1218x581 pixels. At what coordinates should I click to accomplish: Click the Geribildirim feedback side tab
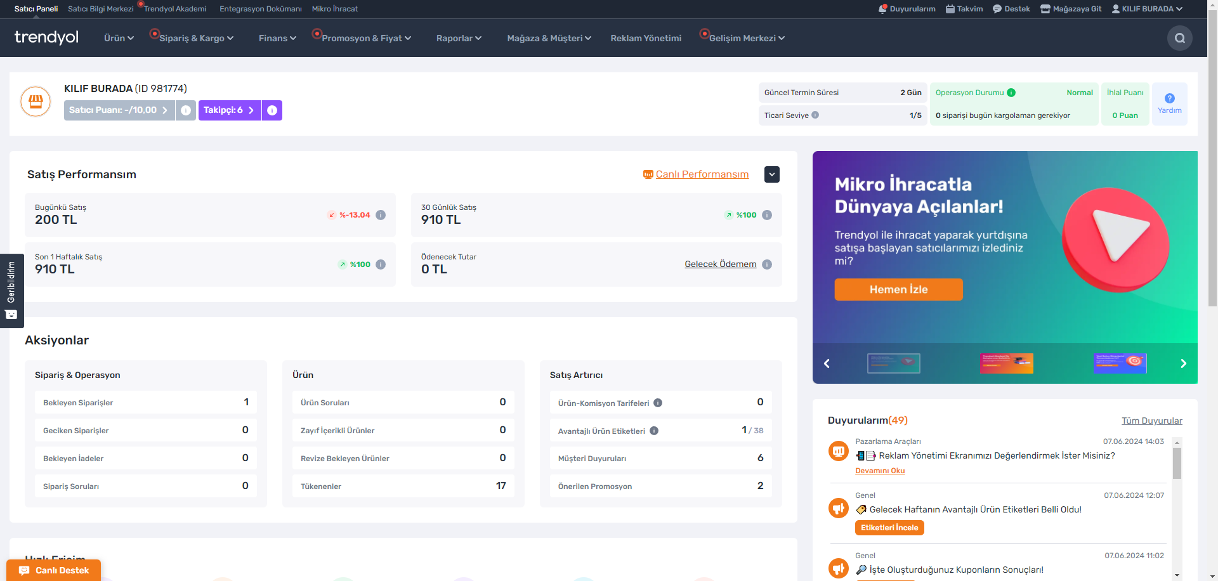pos(11,290)
